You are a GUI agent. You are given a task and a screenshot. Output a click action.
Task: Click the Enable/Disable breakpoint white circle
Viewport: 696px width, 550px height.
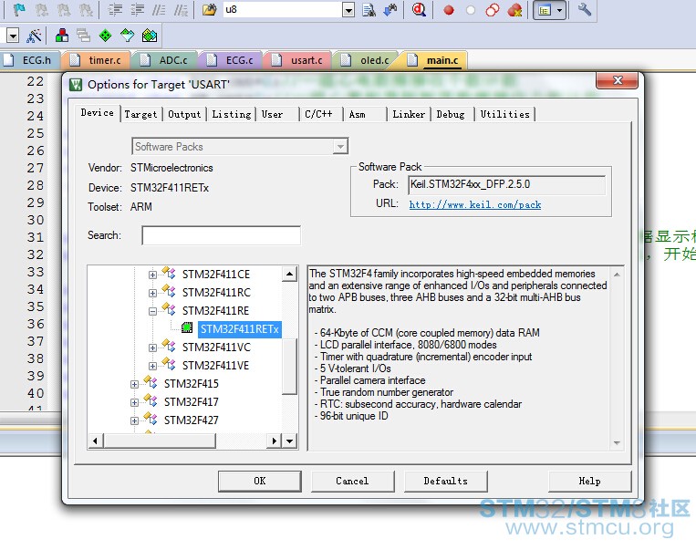[471, 10]
